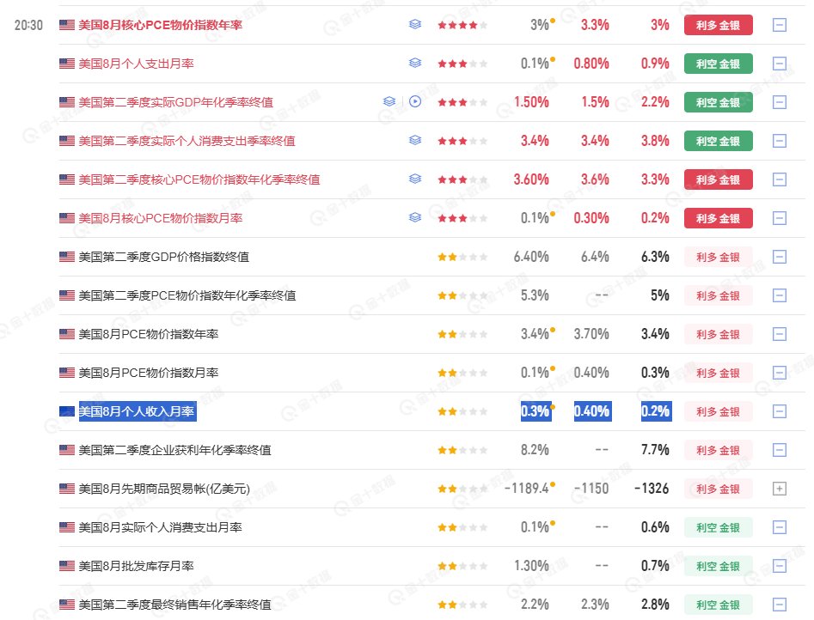
Task: Collapse the 美国8月核心PCE物价指数年率 row
Action: (x=780, y=25)
